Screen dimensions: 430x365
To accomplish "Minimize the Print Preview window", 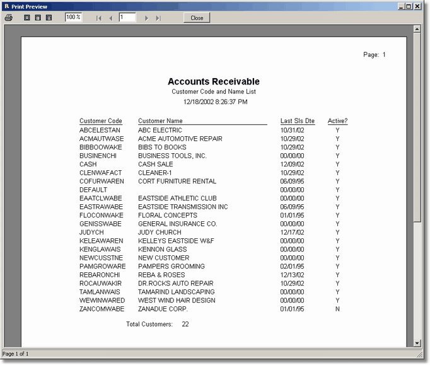I will point(401,6).
